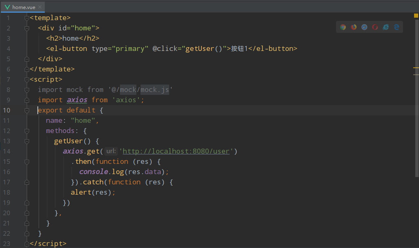Click the @click="getUser()" attribute
Viewport: 419px width, 248px height.
point(189,48)
